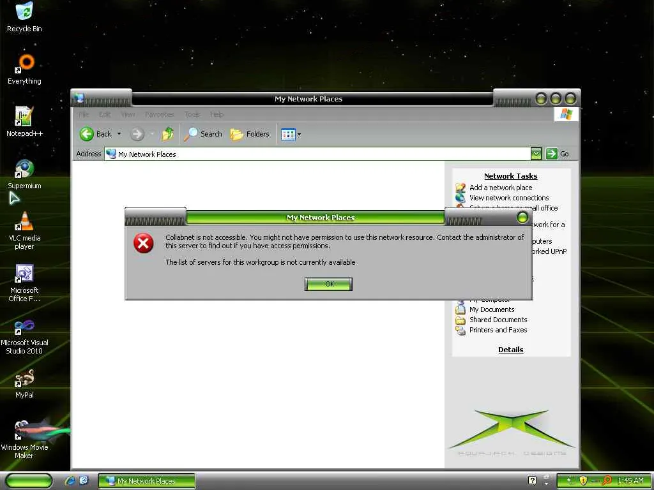Viewport: 654px width, 490px height.
Task: Select the Microsoft Office F… desktop shortcut
Action: [x=24, y=283]
